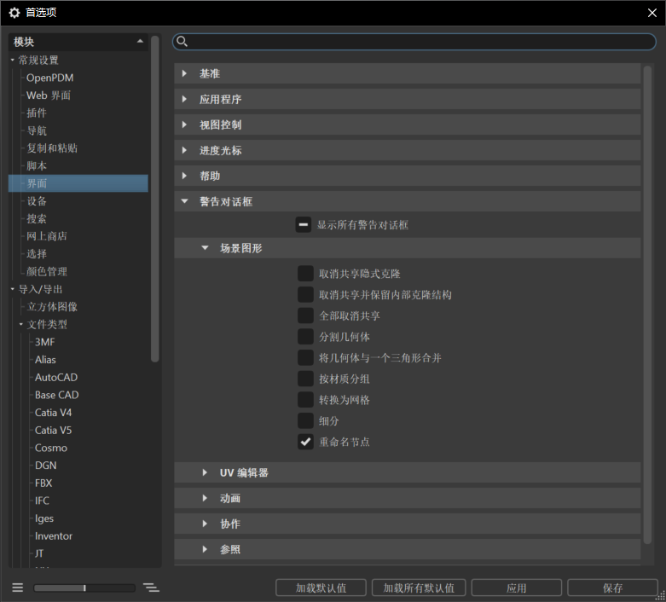Viewport: 666px width, 602px height.
Task: Click the 保存 button
Action: pos(612,588)
